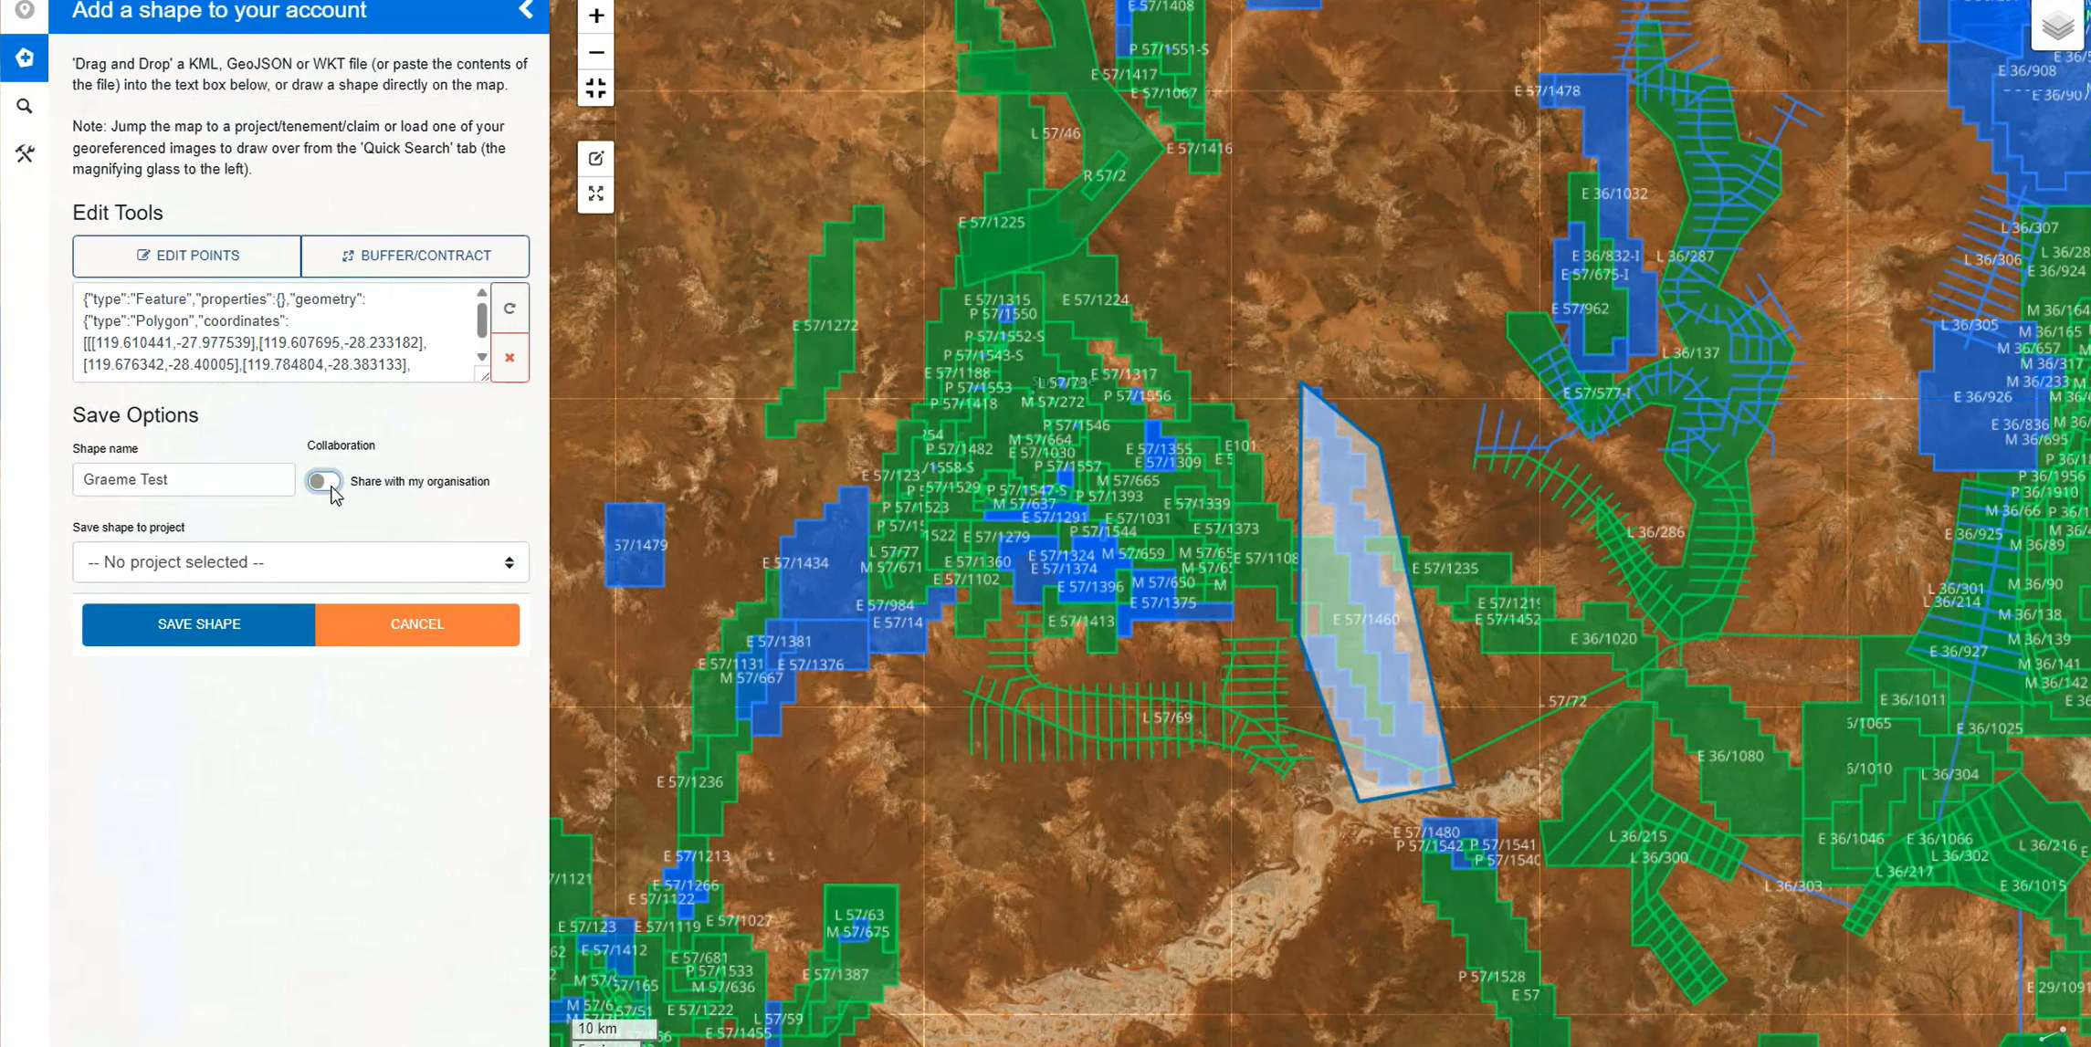Image resolution: width=2091 pixels, height=1047 pixels.
Task: Edit the Shape name field
Action: [184, 479]
